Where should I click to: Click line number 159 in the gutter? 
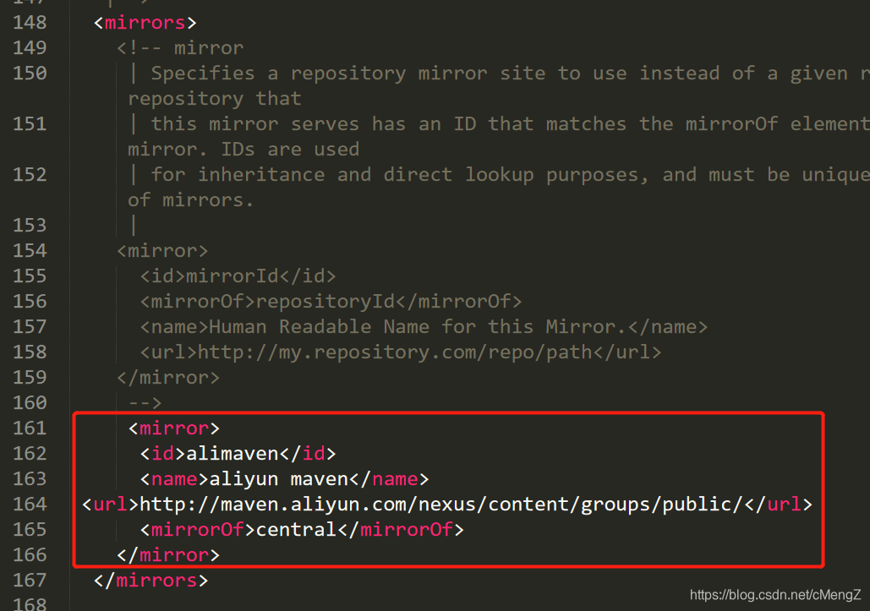[x=30, y=377]
